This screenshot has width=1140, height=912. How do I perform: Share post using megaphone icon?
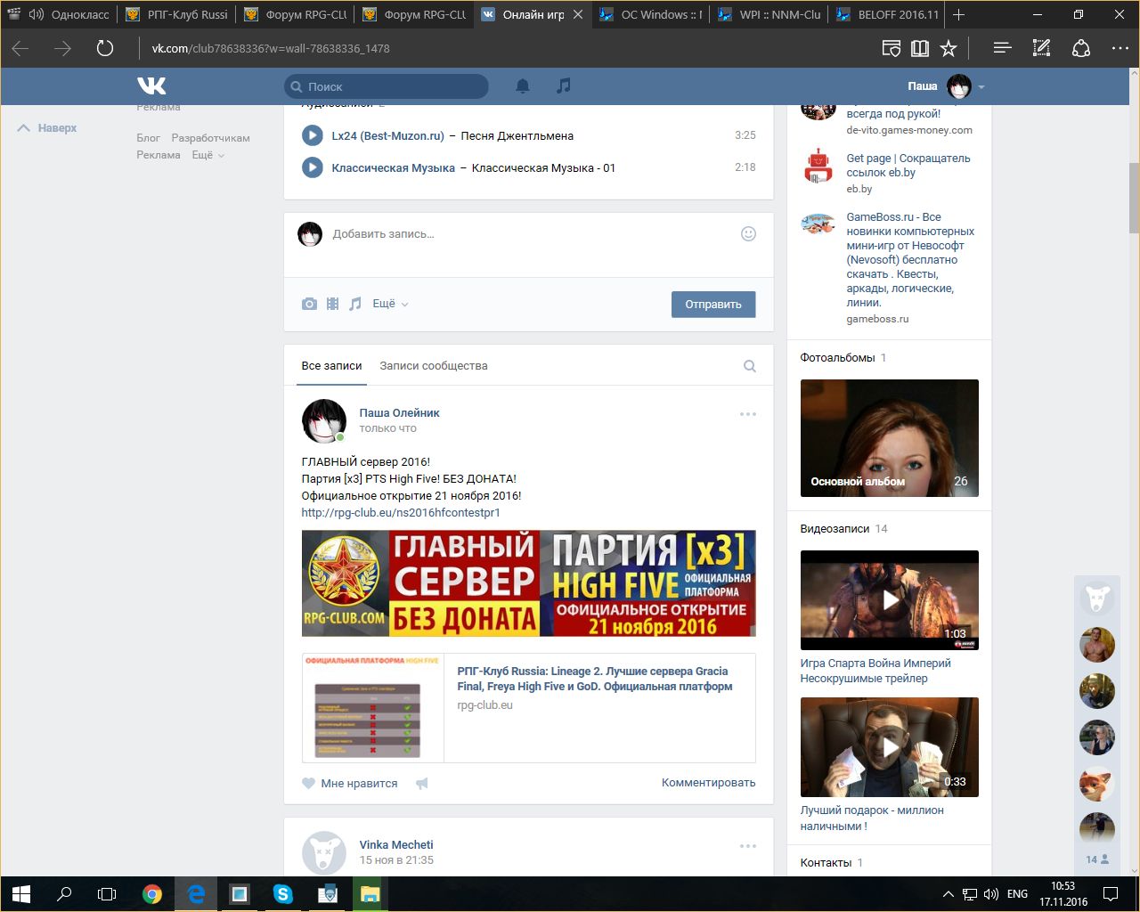tap(422, 783)
